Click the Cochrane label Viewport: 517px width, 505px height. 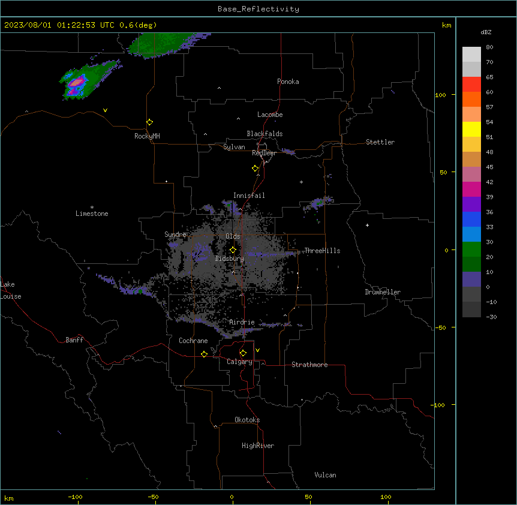193,341
